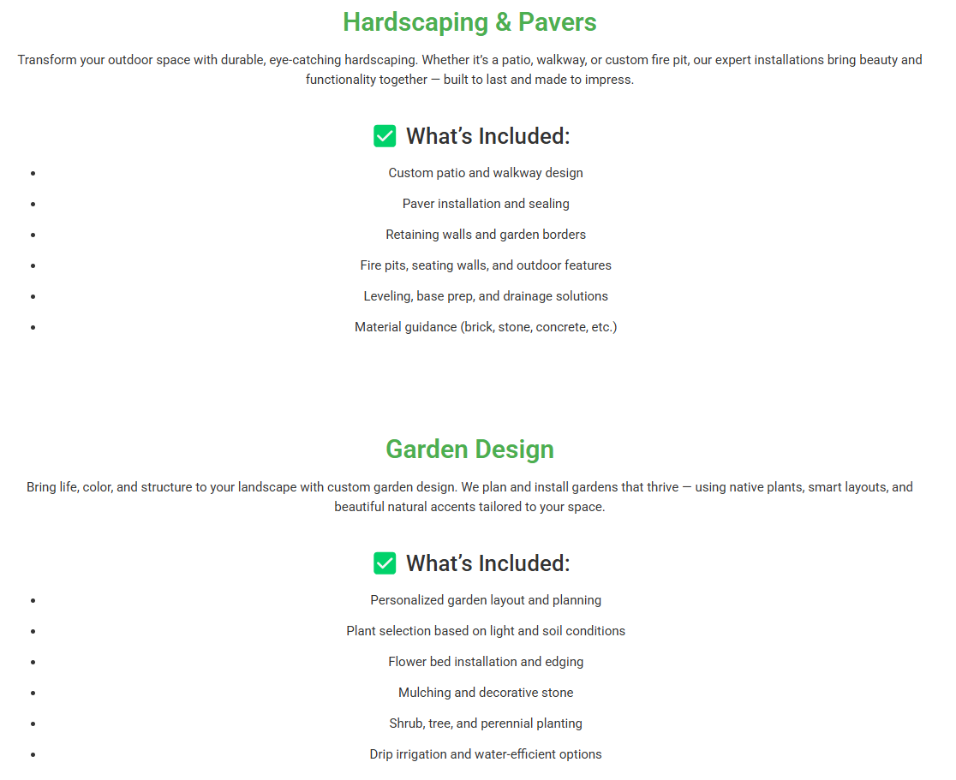Screen dimensions: 956x780
Task: Click the Hardscaping description paragraph
Action: tap(469, 69)
